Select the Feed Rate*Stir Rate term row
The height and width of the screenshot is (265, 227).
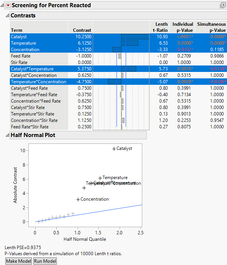point(30,127)
